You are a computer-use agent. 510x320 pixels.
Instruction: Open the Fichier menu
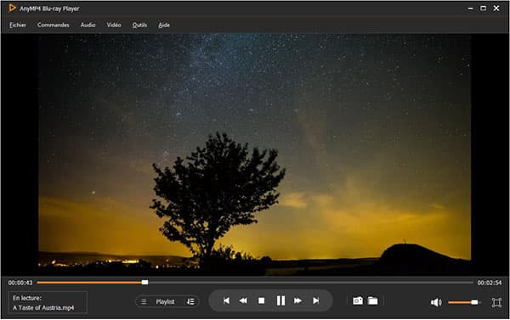coord(18,25)
